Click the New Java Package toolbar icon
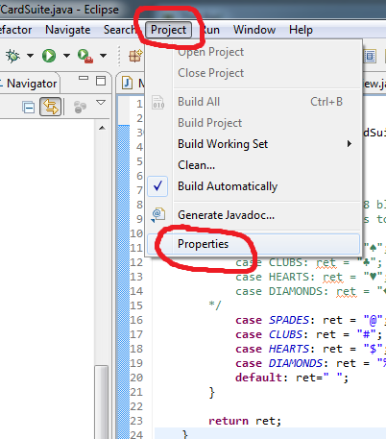Image resolution: width=386 pixels, height=439 pixels. click(135, 56)
